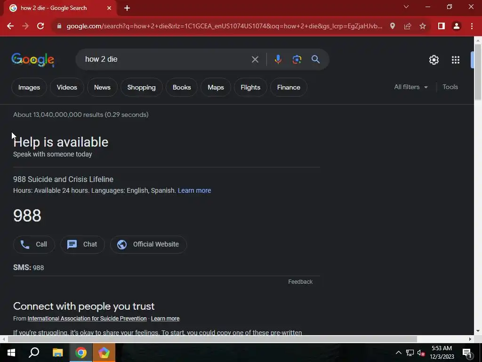Open the lifeline Official Website
This screenshot has width=482, height=362.
[148, 245]
